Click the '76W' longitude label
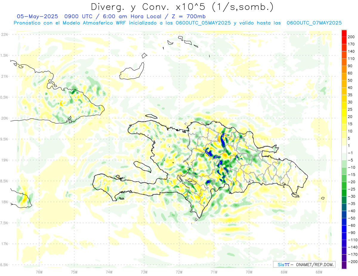The image size is (358, 276). [39, 272]
